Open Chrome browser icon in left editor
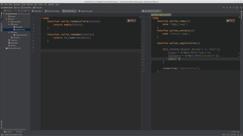 (129, 20)
